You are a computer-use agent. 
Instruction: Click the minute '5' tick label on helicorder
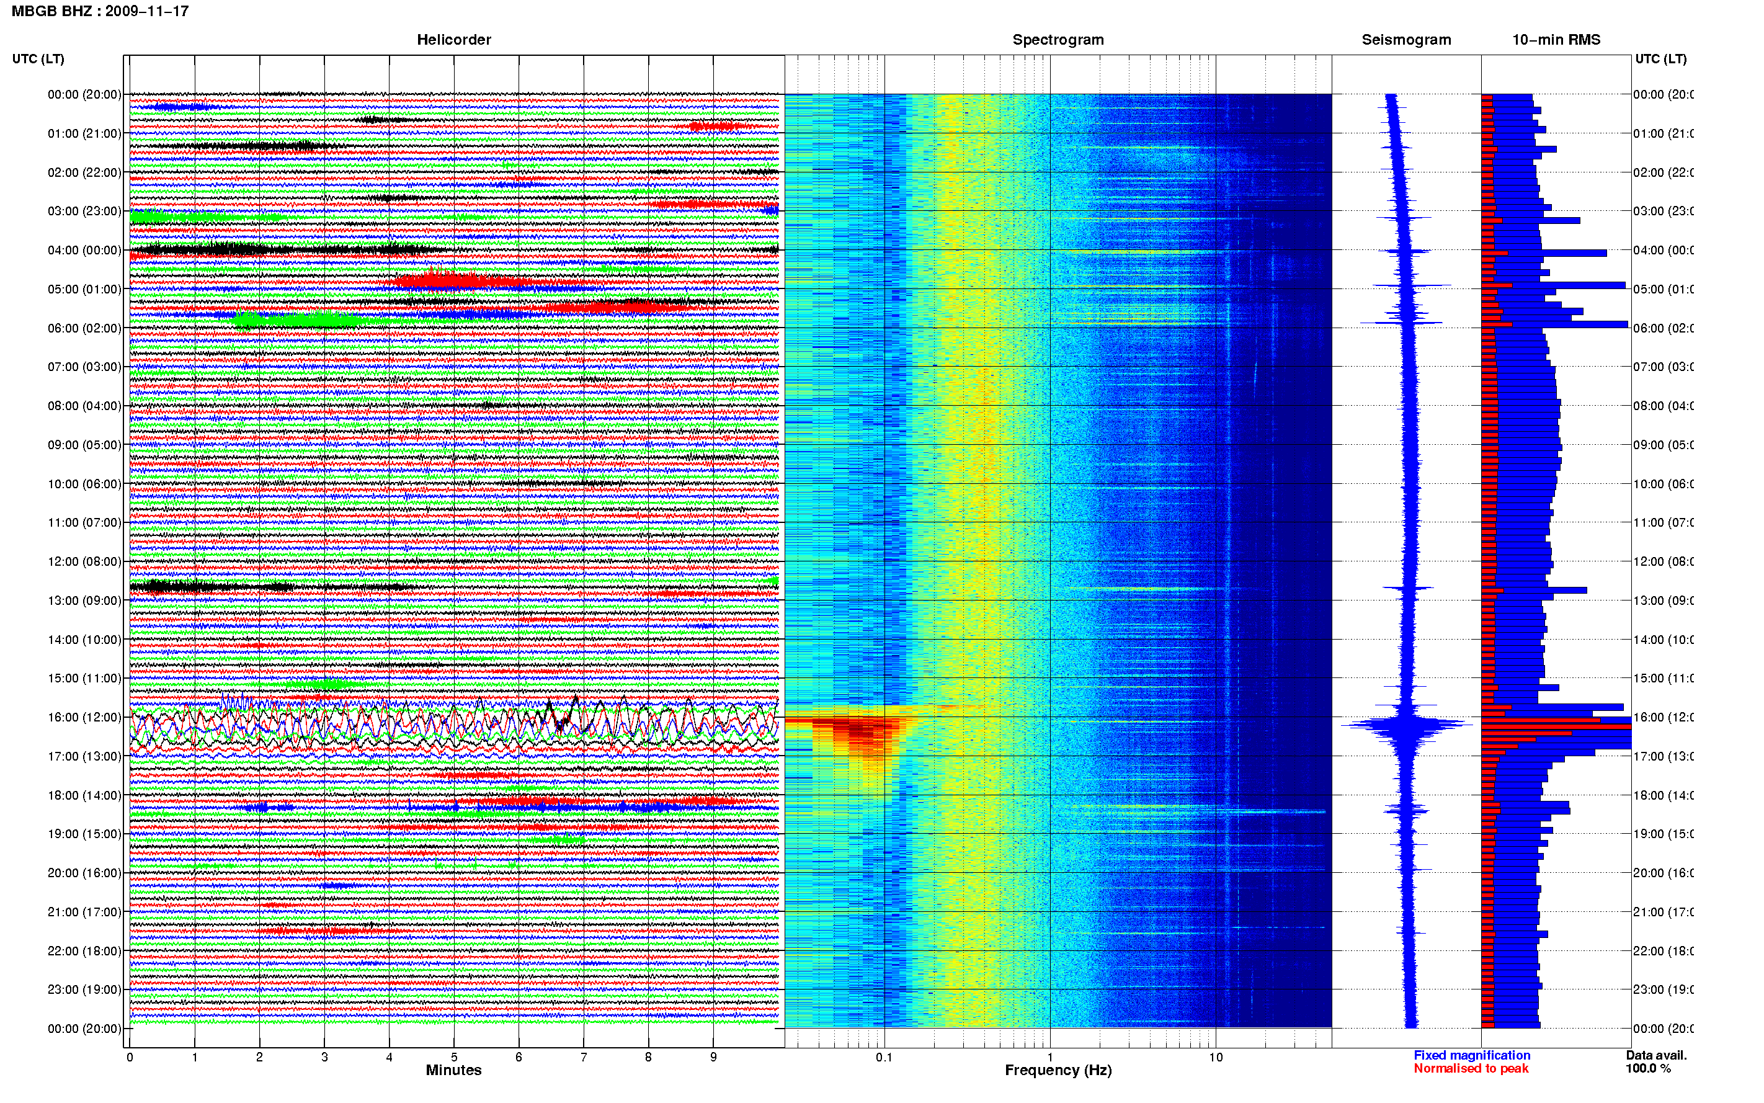(x=453, y=1057)
